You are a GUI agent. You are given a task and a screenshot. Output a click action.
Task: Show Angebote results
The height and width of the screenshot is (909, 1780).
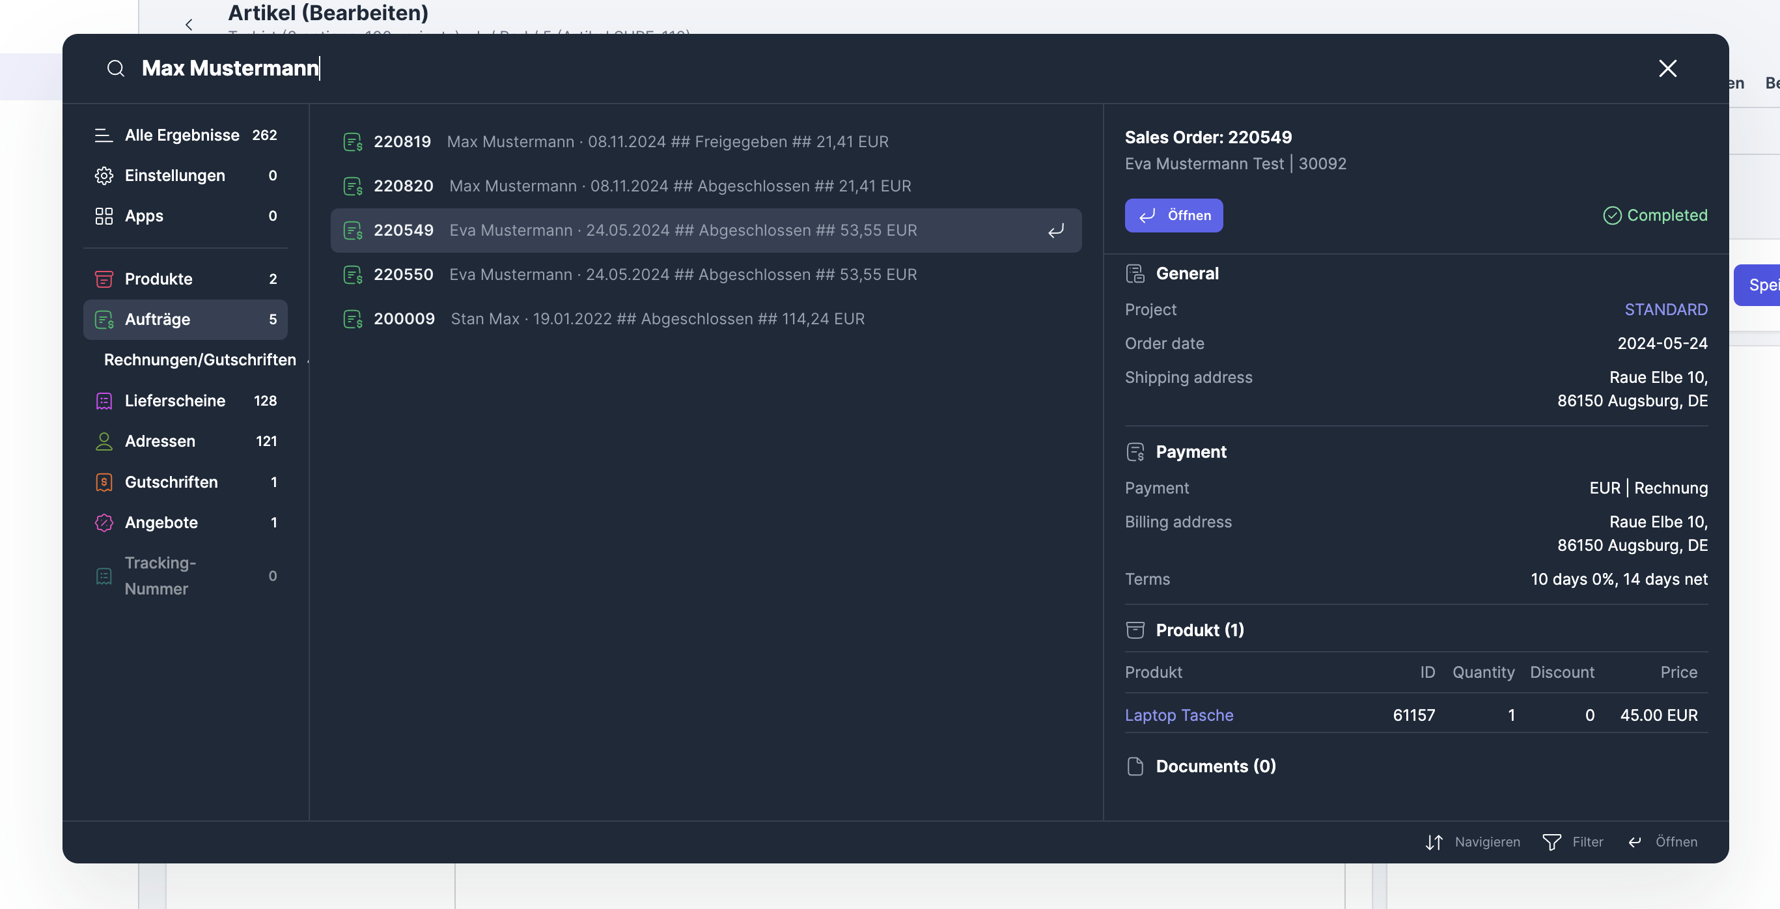pos(161,523)
